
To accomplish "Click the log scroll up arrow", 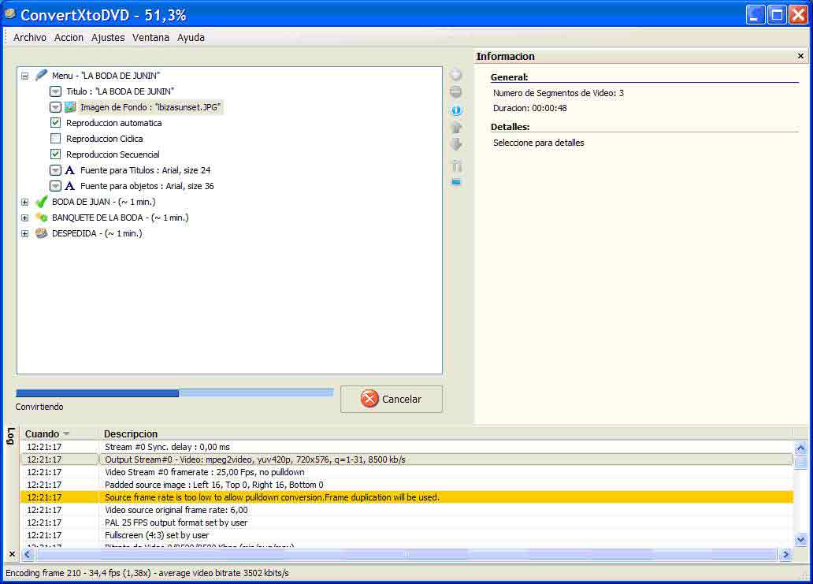I will coord(800,447).
